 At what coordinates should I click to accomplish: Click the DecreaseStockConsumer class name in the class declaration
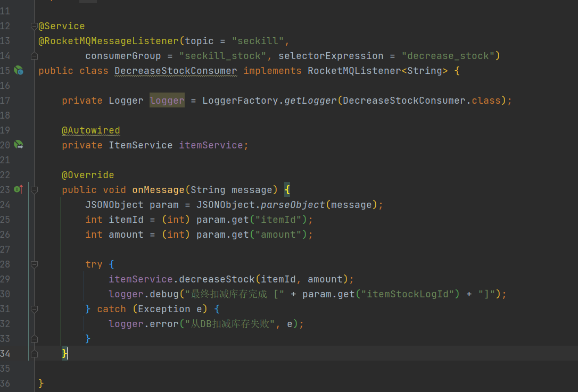176,71
